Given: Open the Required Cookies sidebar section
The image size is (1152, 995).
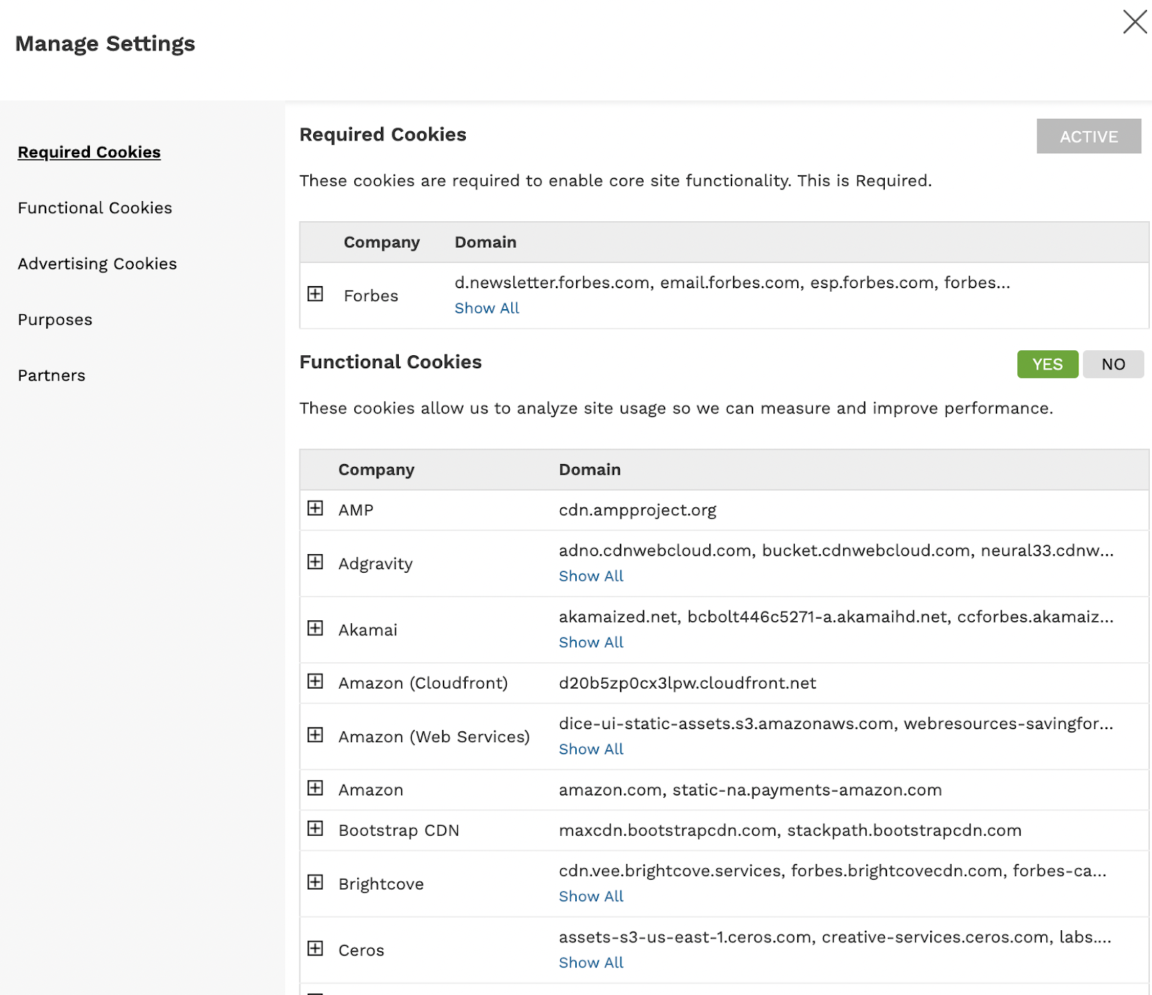Looking at the screenshot, I should pyautogui.click(x=89, y=152).
